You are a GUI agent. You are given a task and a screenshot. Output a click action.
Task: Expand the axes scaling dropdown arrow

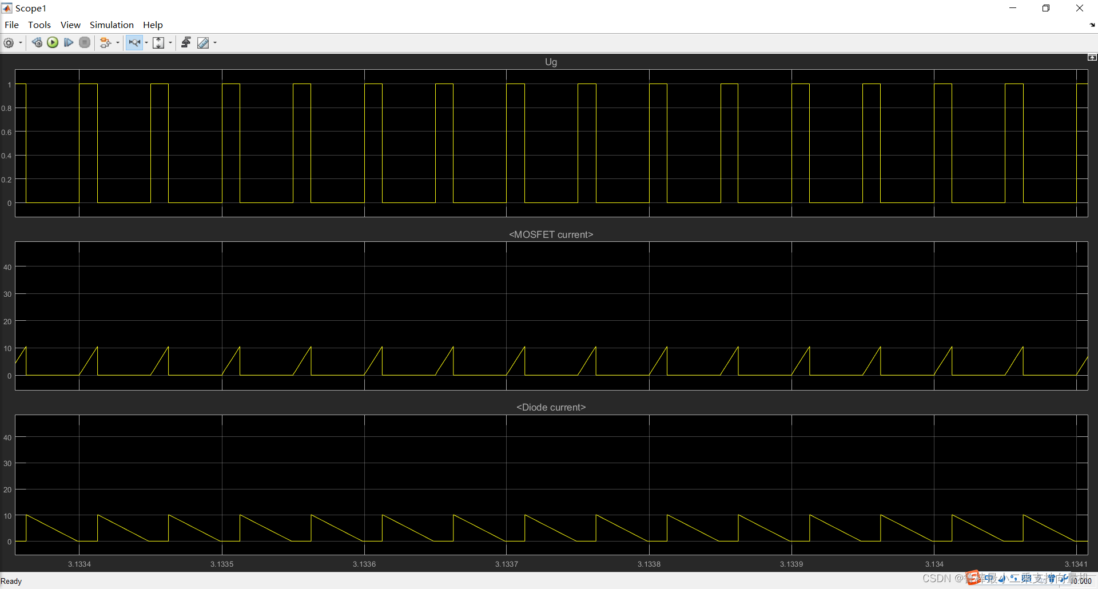tap(170, 43)
